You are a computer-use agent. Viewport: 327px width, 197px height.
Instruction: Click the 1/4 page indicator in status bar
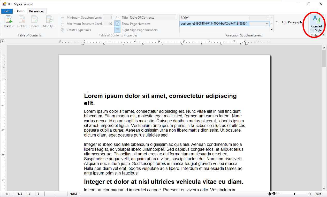(x=20, y=194)
